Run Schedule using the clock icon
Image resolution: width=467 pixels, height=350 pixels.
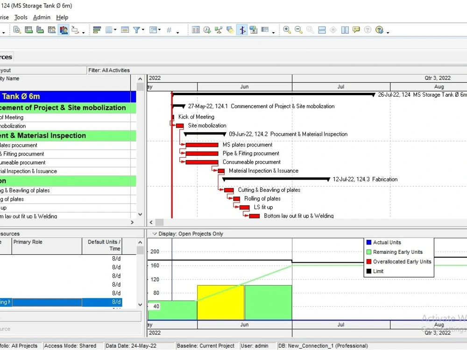tap(207, 30)
